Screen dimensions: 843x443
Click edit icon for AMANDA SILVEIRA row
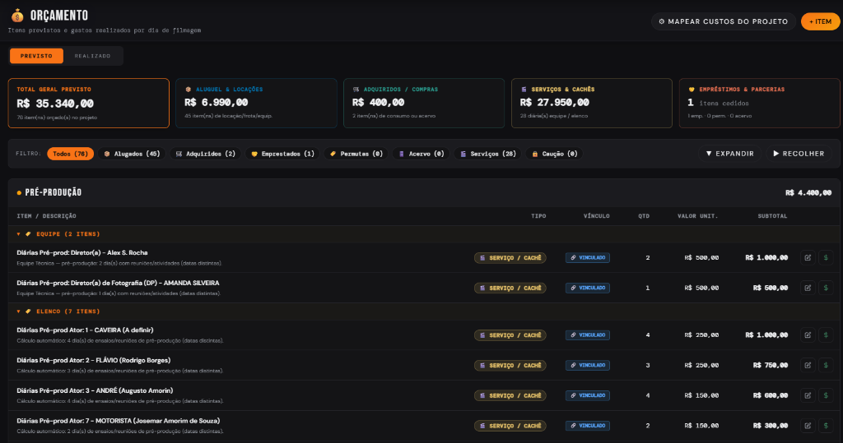808,288
